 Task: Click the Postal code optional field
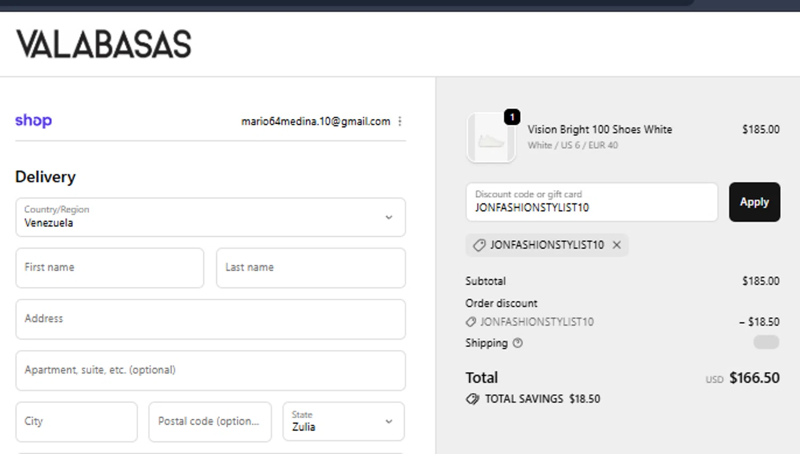point(210,421)
